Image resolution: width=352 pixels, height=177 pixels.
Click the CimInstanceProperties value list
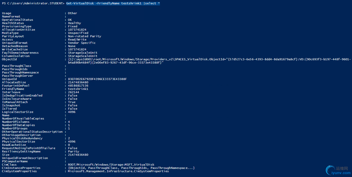pos(131,168)
